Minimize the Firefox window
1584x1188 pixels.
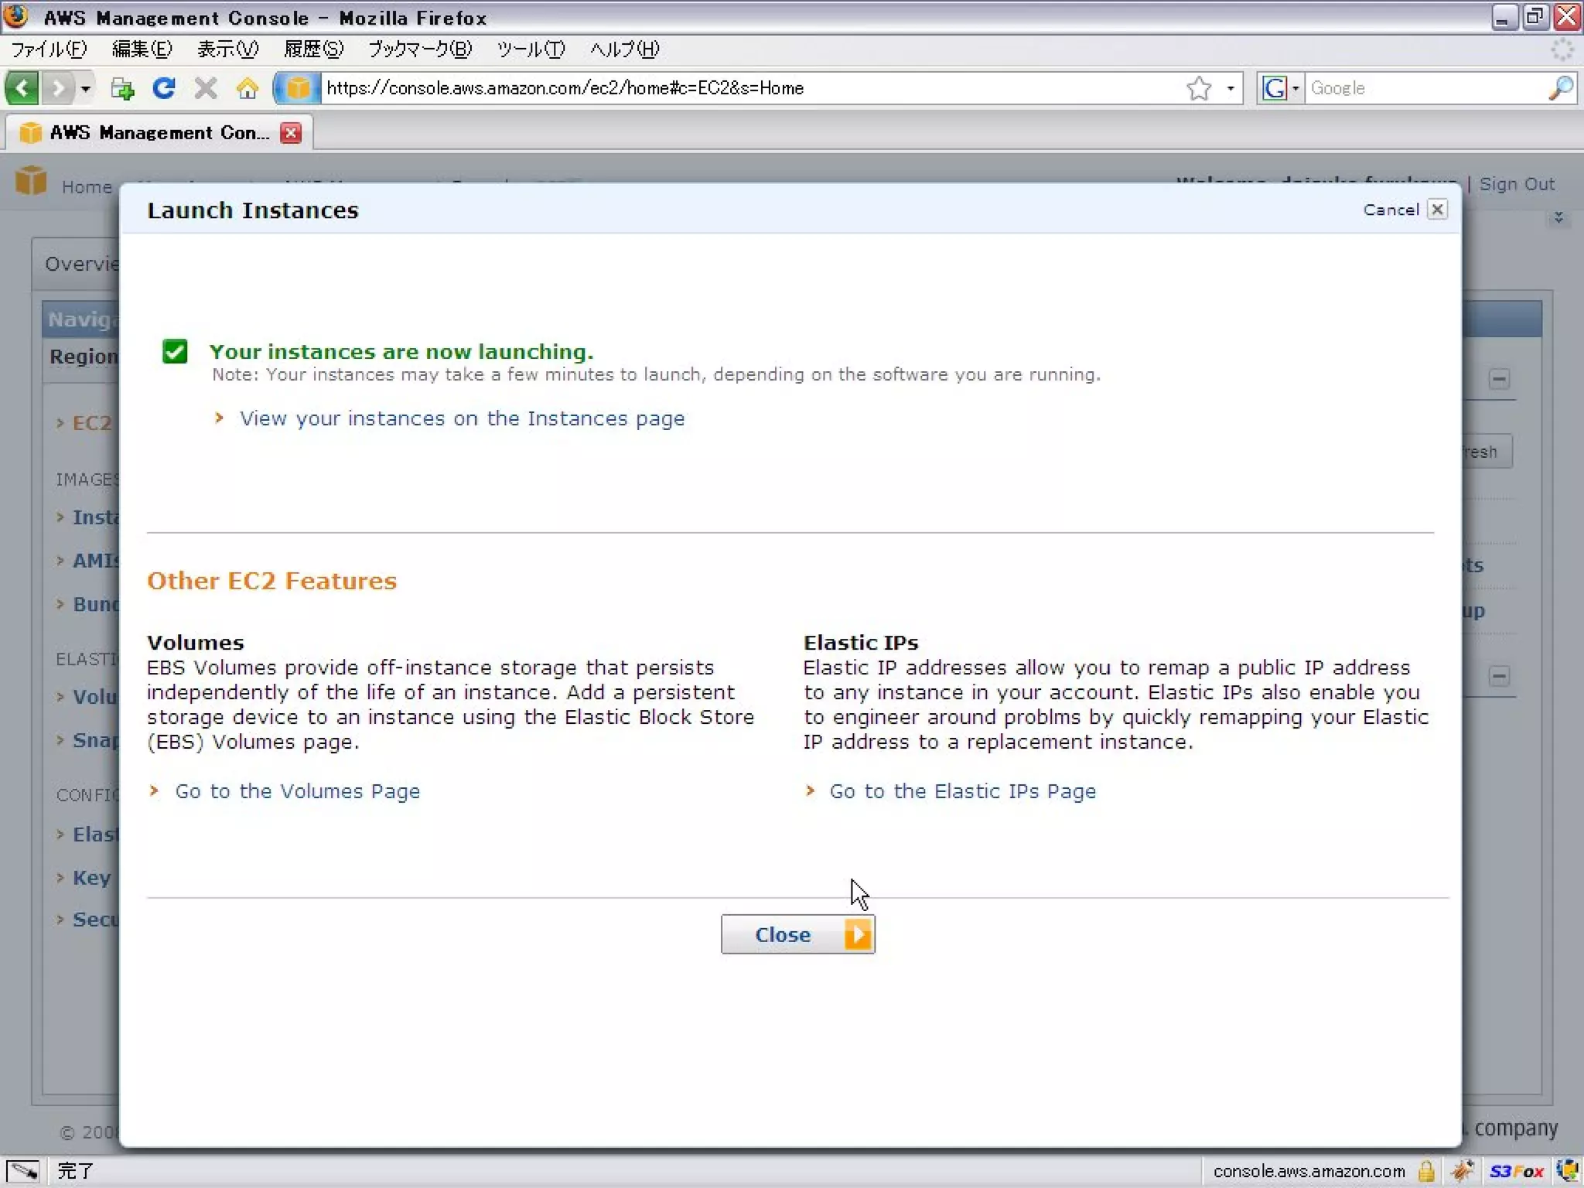click(x=1504, y=16)
